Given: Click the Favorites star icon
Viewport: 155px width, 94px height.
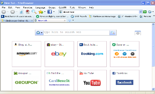Looking at the screenshot, I should 41,12.
